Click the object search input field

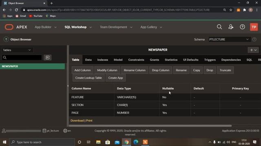(x=22, y=58)
